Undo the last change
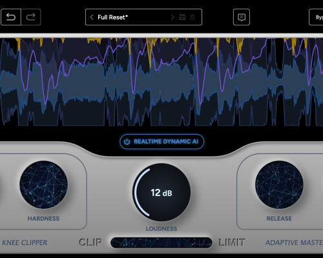 [11, 17]
